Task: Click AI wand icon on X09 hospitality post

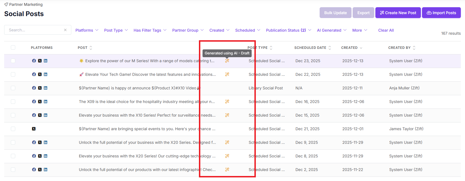Action: [x=227, y=102]
